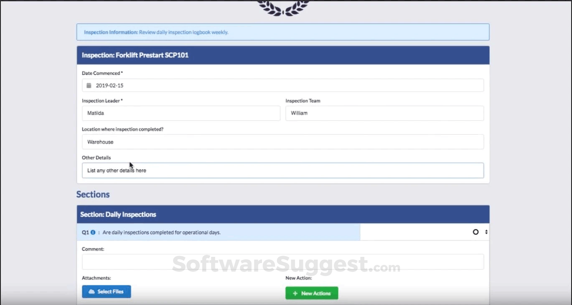This screenshot has height=305, width=572.
Task: Click the Inspection Information banner
Action: point(282,32)
